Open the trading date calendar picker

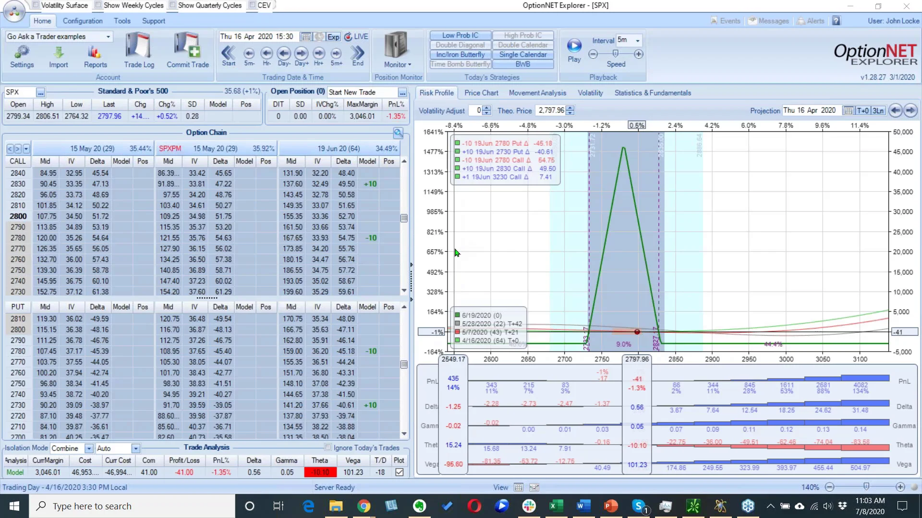click(305, 37)
